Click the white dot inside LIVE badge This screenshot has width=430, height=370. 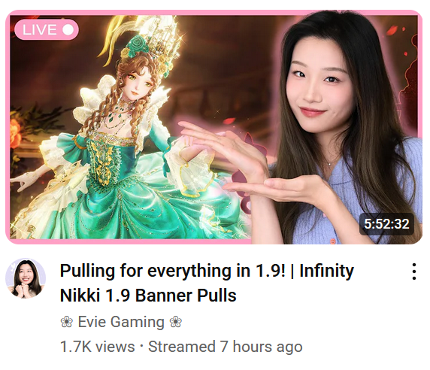point(68,29)
